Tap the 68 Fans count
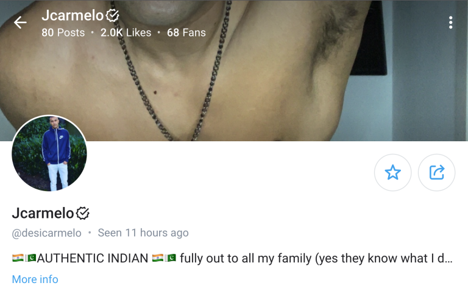This screenshot has width=468, height=294. tap(186, 32)
